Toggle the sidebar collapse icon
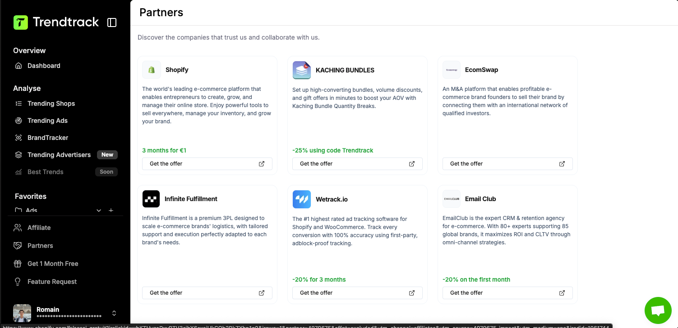This screenshot has height=328, width=678. click(112, 22)
